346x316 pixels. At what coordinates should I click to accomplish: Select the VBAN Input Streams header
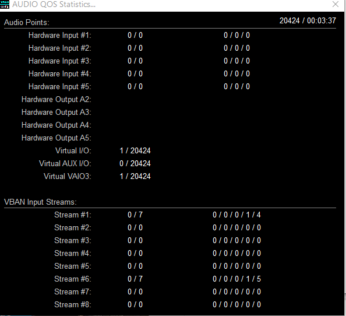pyautogui.click(x=40, y=202)
